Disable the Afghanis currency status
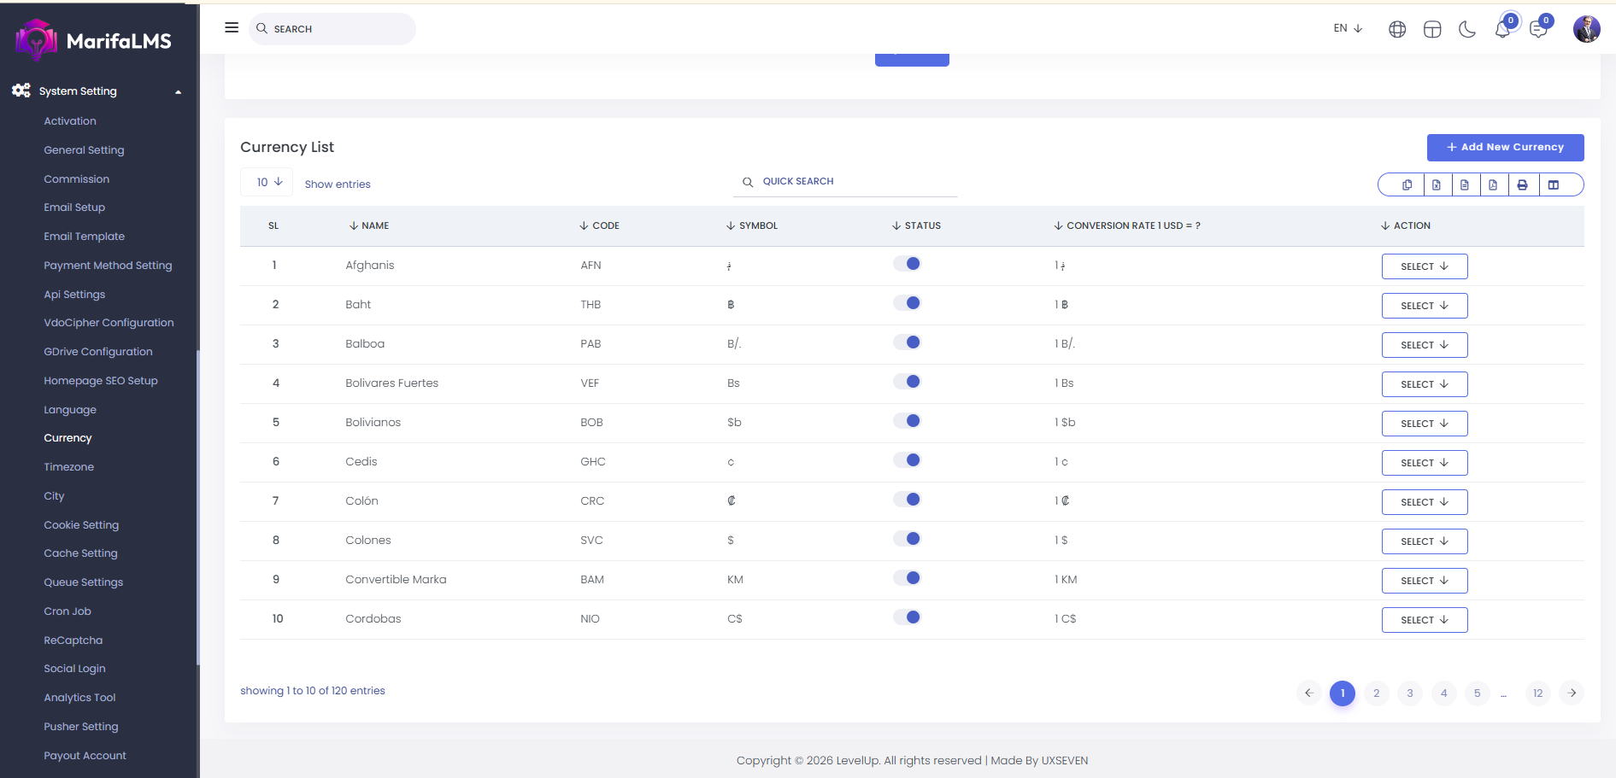Screen dimensions: 1616x778 [x=907, y=264]
